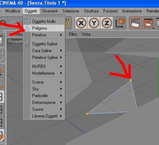Open the viewport Filtro menu
This screenshot has height=145, width=159.
click(73, 34)
